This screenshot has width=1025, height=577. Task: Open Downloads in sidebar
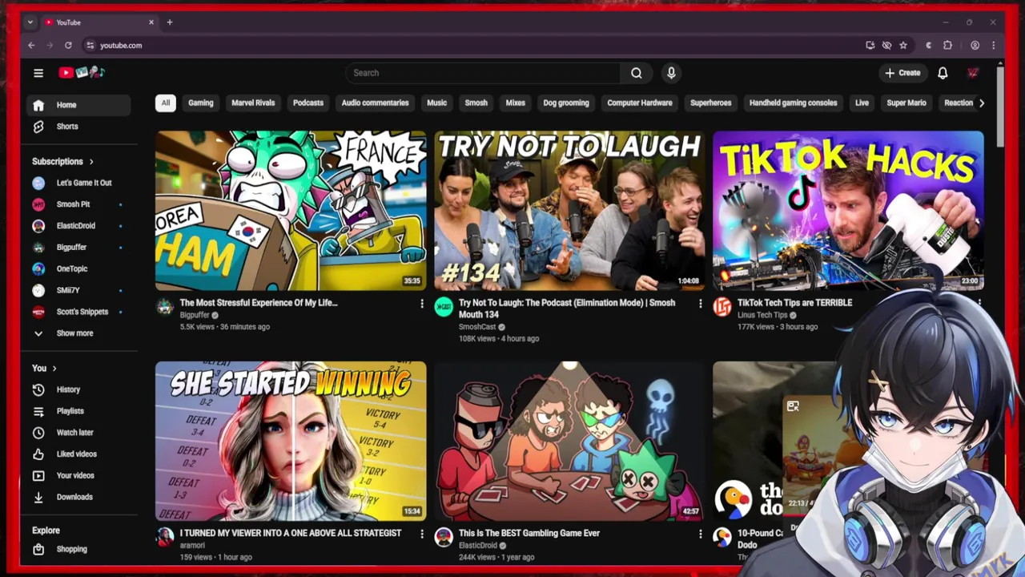(78, 497)
